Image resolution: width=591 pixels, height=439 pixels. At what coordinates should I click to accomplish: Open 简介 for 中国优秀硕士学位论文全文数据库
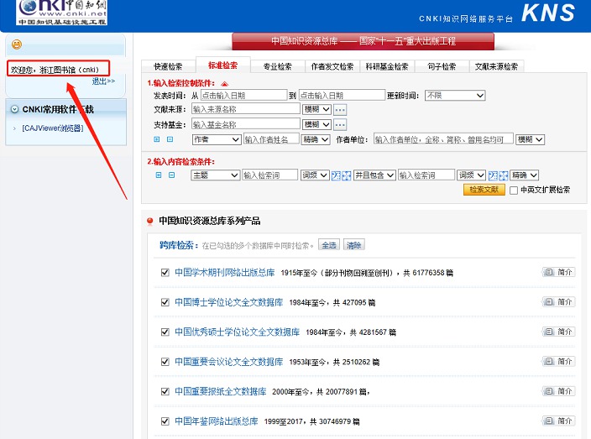tap(559, 332)
